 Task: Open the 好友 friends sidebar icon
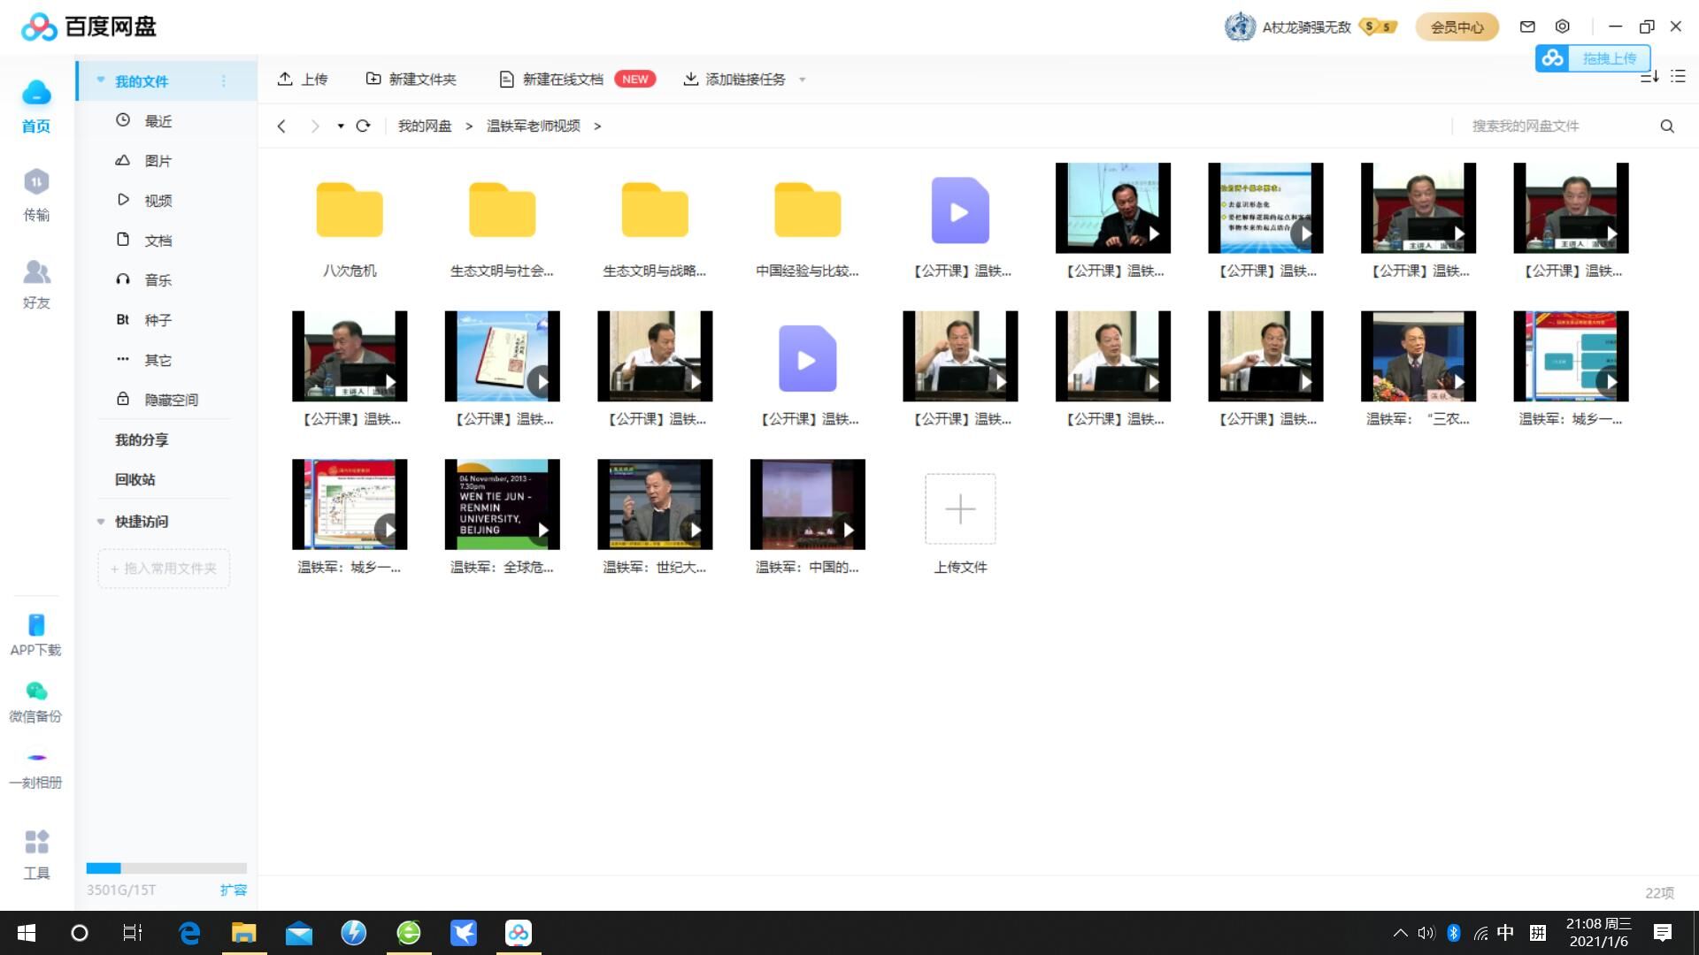click(x=36, y=272)
